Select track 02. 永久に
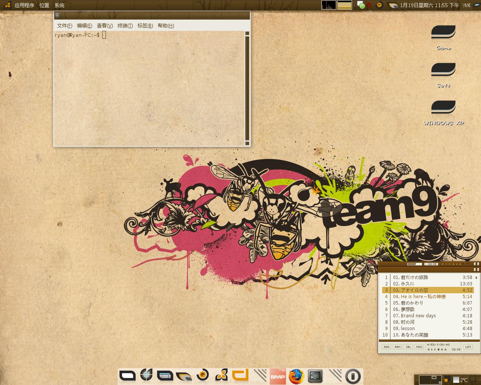 point(428,284)
